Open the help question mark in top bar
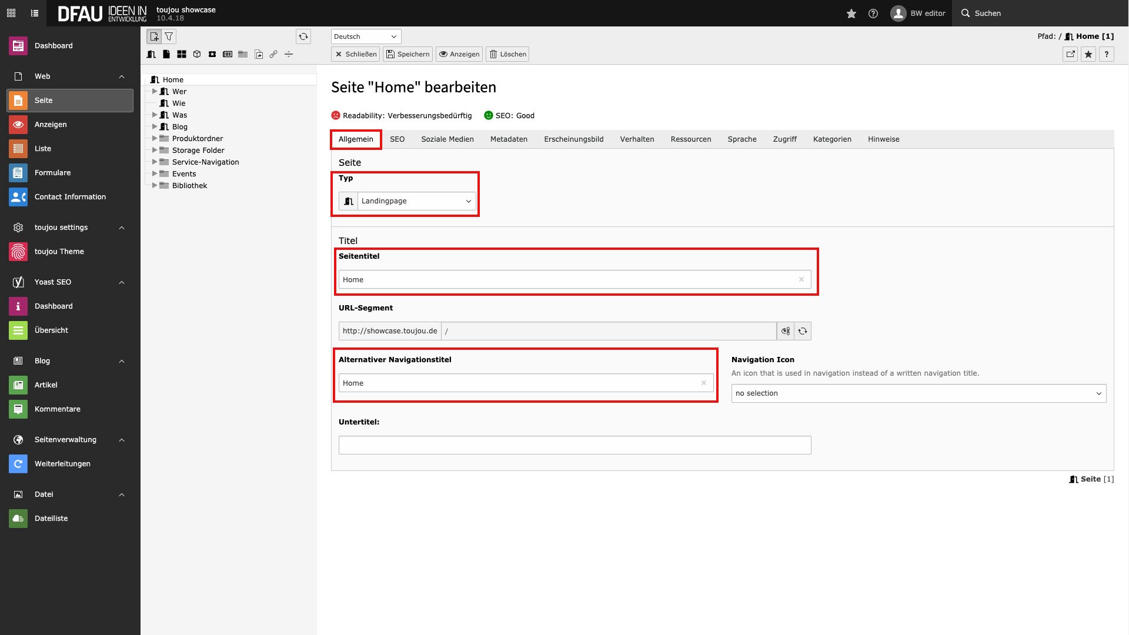1129x635 pixels. coord(873,13)
